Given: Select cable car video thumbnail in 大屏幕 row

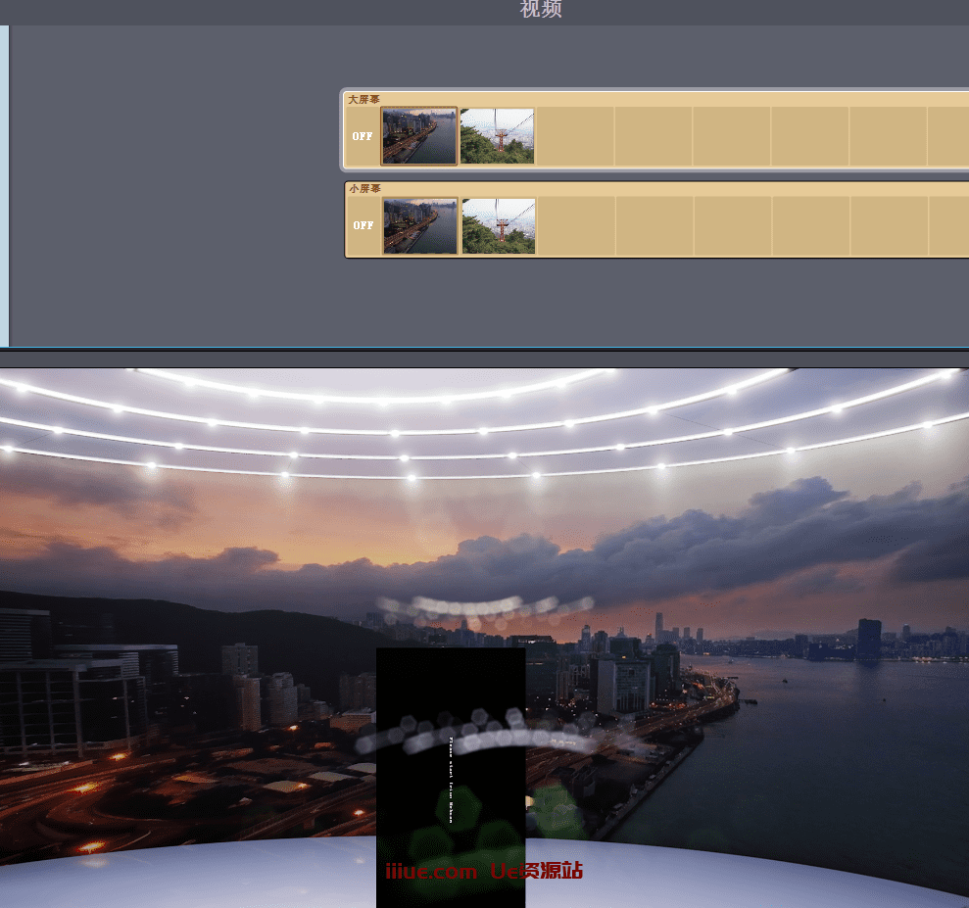Looking at the screenshot, I should (x=497, y=136).
